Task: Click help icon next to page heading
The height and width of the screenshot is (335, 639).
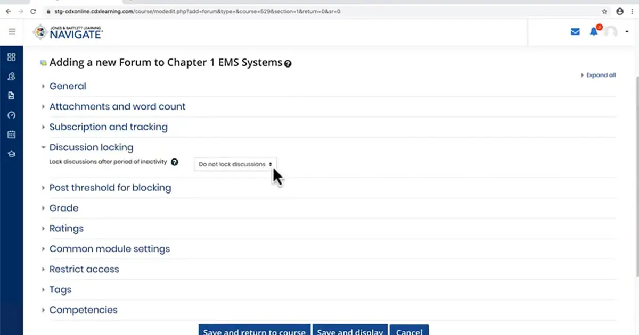Action: pyautogui.click(x=288, y=64)
